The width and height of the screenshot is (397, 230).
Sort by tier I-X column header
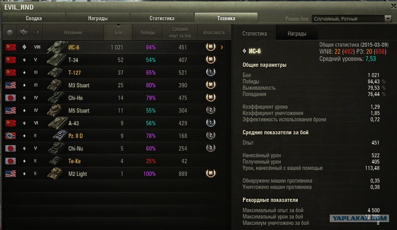click(36, 33)
